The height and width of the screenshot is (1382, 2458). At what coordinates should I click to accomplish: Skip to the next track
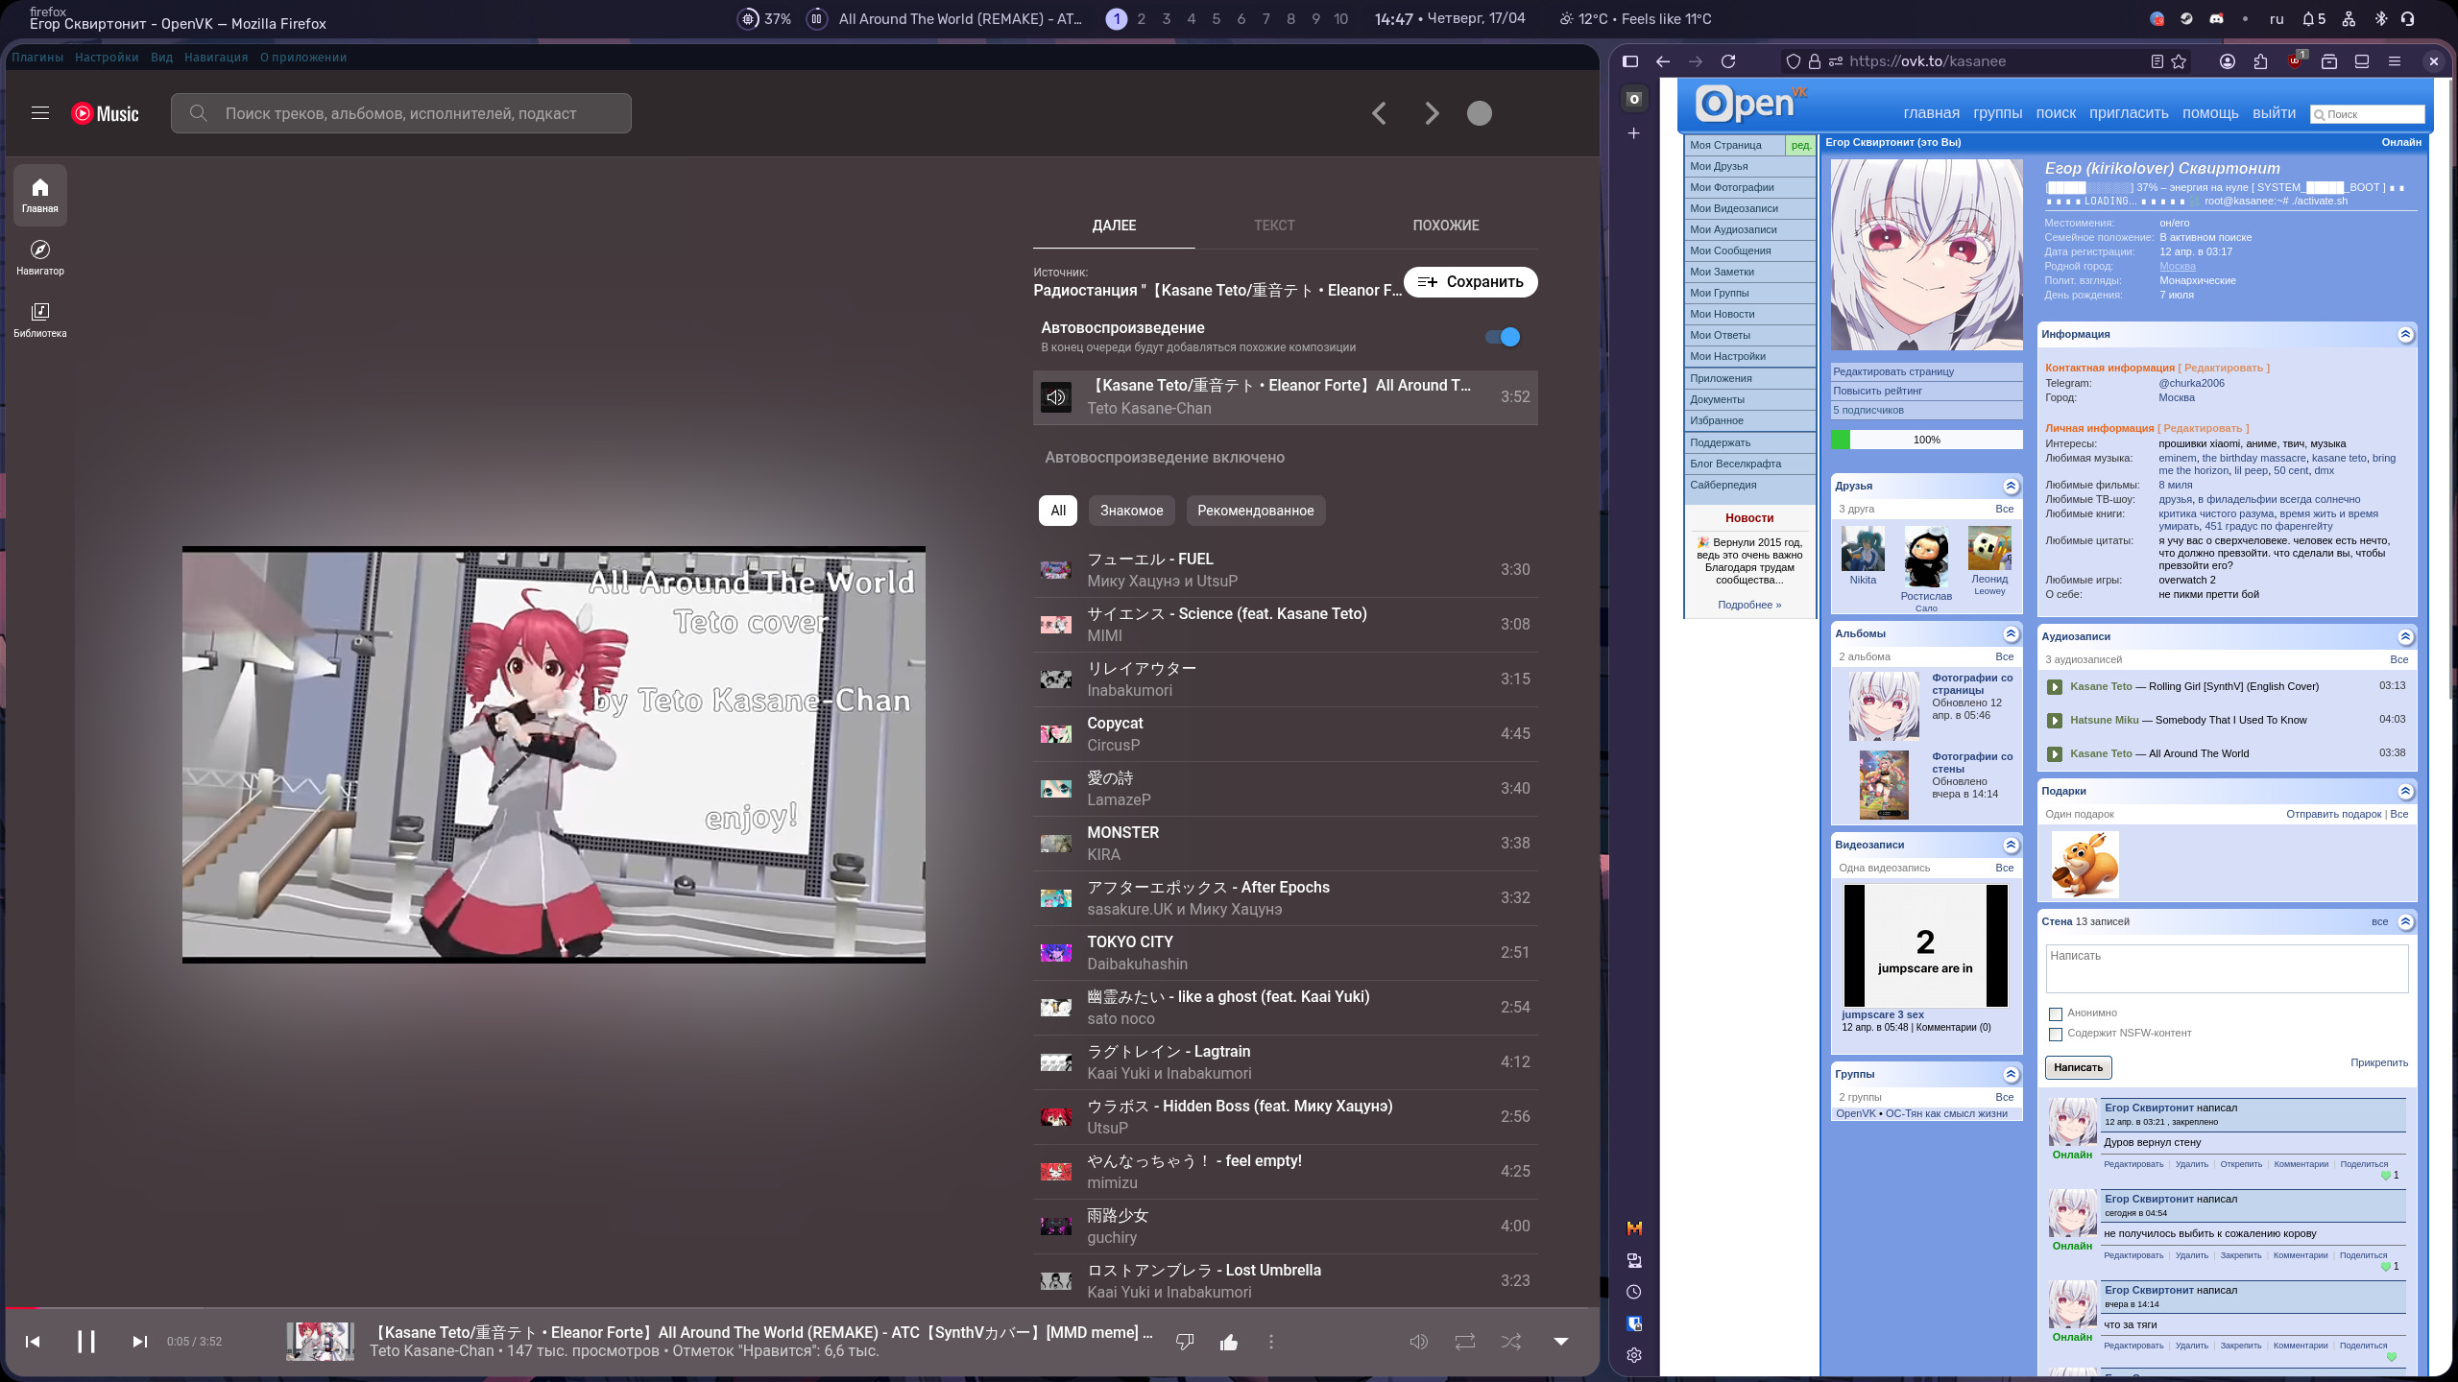pos(140,1342)
